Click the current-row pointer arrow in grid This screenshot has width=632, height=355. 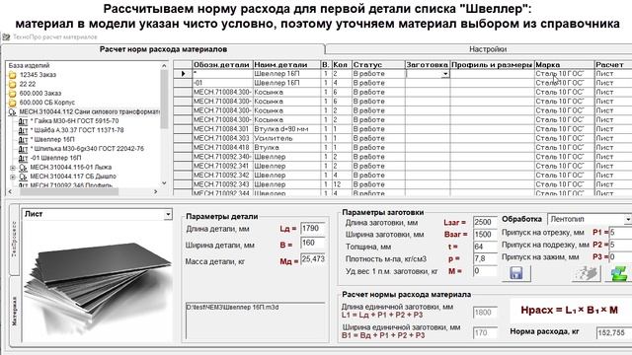pos(183,74)
